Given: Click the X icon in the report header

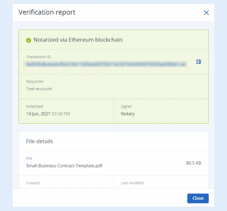Looking at the screenshot, I should (x=206, y=13).
